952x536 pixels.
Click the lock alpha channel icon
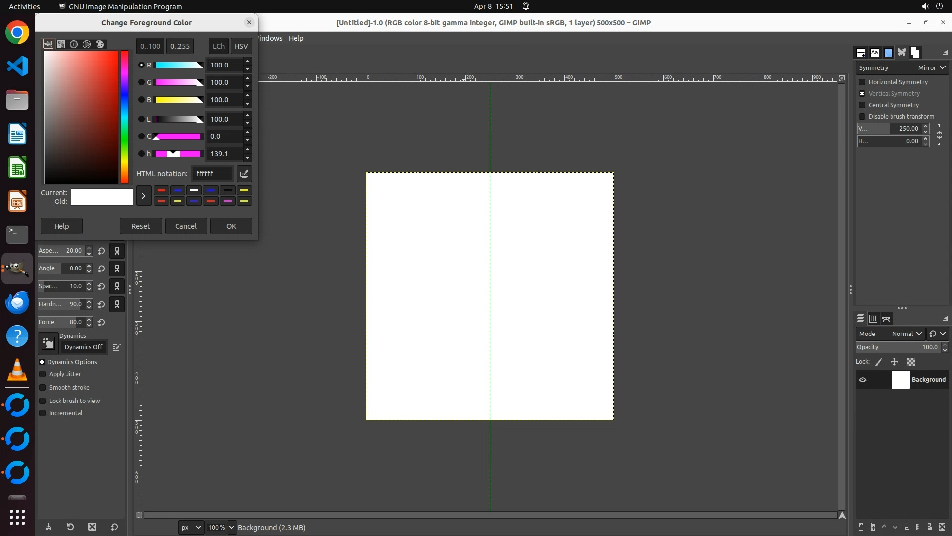(x=911, y=362)
